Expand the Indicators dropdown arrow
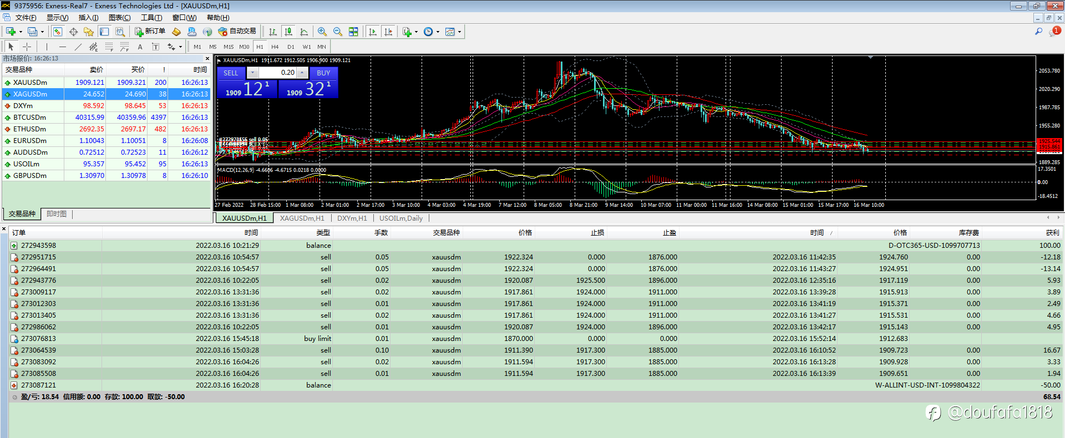 416,32
